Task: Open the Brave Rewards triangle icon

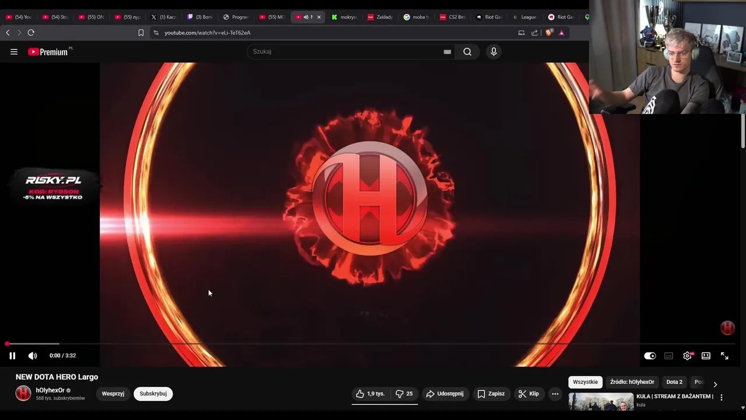Action: tap(561, 33)
